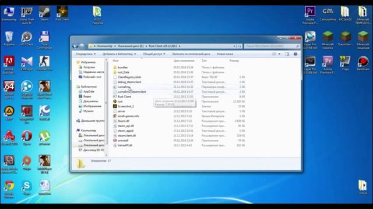Select the LumaEmu_steamclient file
The width and height of the screenshot is (373, 209).
pyautogui.click(x=129, y=92)
